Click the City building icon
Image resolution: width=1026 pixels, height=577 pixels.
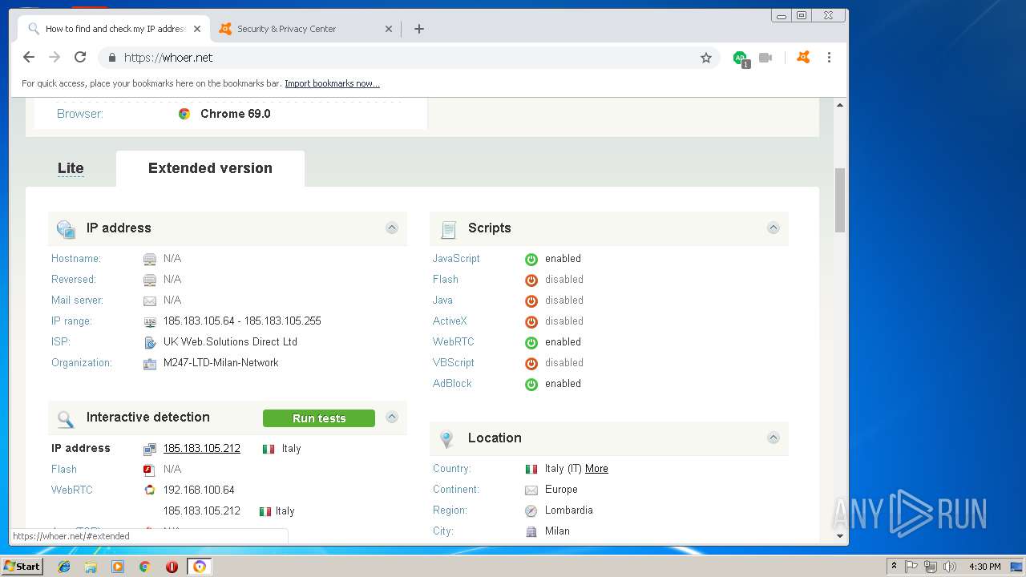tap(531, 531)
